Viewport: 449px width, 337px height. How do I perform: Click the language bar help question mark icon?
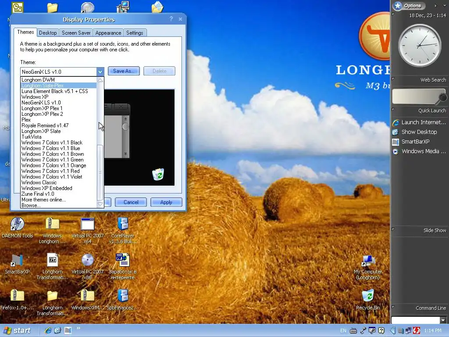click(x=381, y=331)
